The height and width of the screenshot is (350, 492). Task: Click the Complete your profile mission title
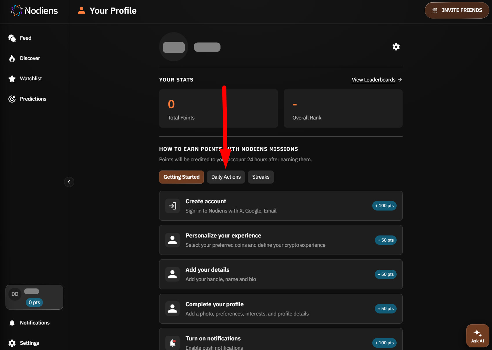coord(215,304)
